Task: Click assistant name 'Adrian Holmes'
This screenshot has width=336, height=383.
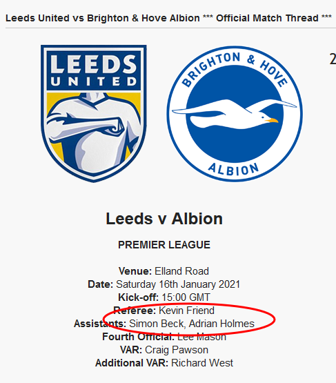Action: [x=221, y=324]
